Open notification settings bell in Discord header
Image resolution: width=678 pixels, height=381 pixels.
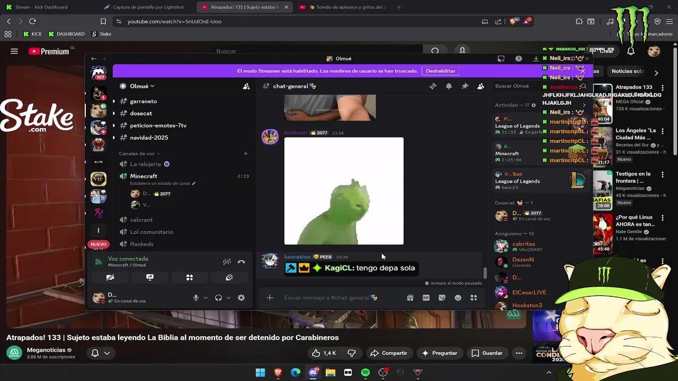(x=449, y=86)
